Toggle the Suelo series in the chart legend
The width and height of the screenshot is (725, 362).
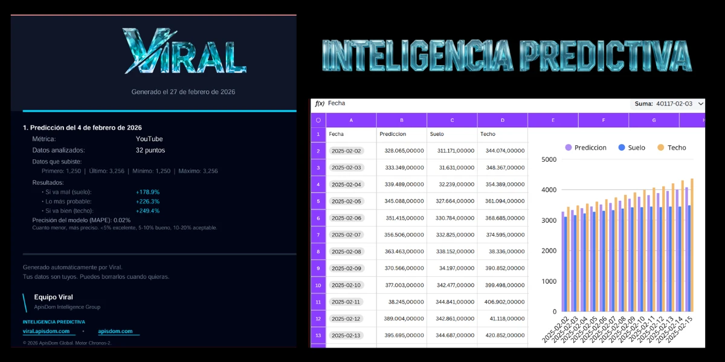pos(630,147)
